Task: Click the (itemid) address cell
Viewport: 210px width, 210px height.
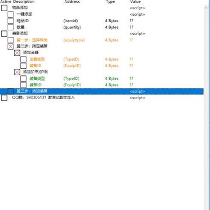Action: (x=71, y=21)
